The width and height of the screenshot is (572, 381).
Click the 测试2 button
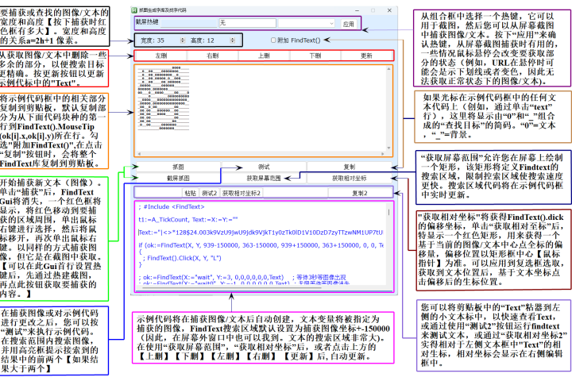click(210, 193)
